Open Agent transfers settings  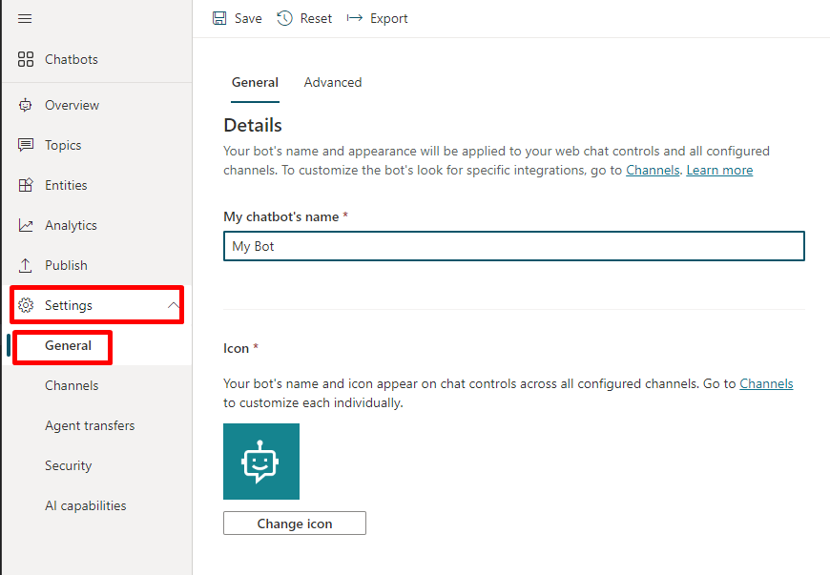[90, 426]
